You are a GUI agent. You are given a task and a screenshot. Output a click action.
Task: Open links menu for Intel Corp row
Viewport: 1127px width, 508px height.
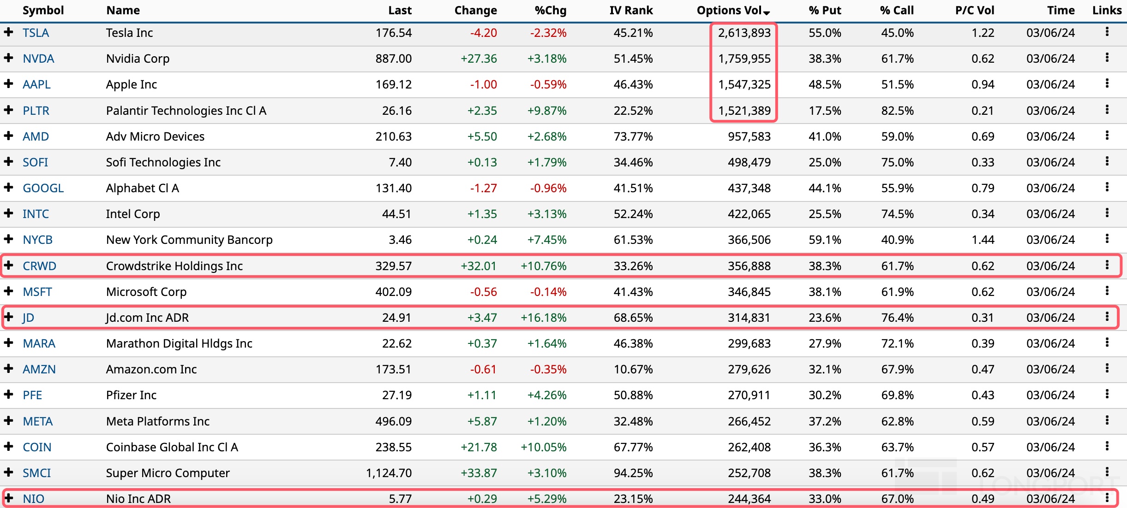[1107, 213]
